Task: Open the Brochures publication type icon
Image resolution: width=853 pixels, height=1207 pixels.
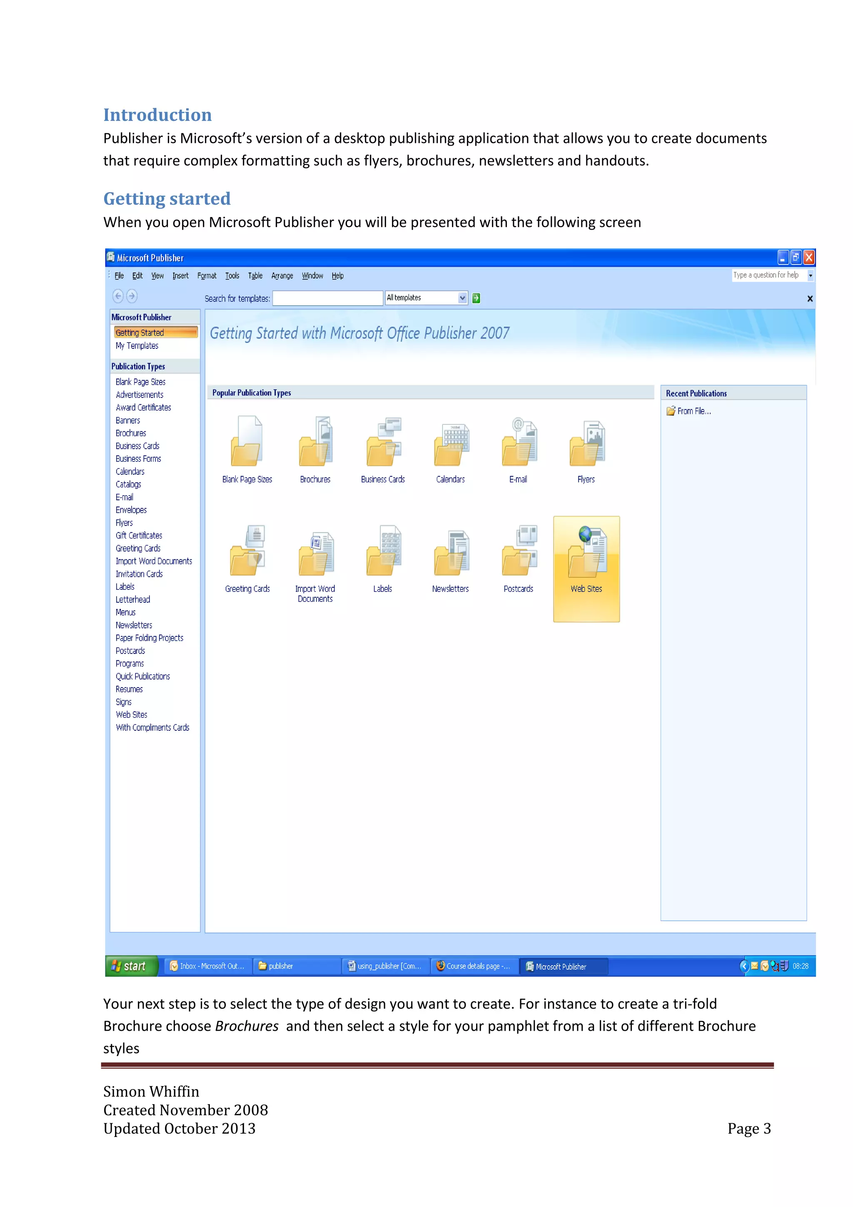Action: [x=315, y=442]
